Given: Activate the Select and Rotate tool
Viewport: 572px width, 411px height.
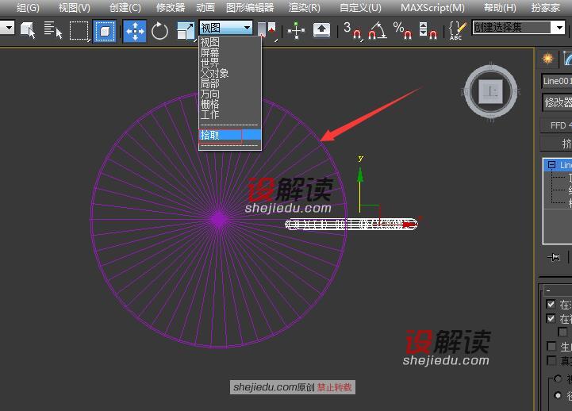Looking at the screenshot, I should [x=159, y=31].
